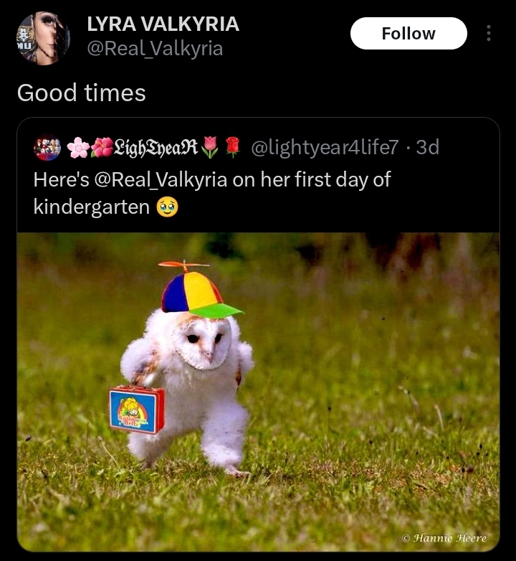Open the @Real_Valkyria handle under the name

pyautogui.click(x=155, y=48)
